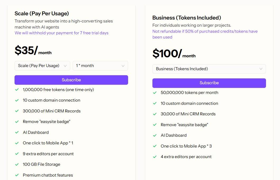This screenshot has height=180, width=280.
Task: Click the checkmark beside '10 custom domain connection' on Scale
Action: tap(17, 100)
